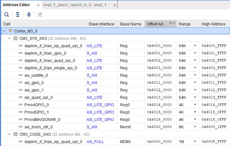Click high address 0x4003_FFFF
Viewport: 230px width, 146px height.
214,68
